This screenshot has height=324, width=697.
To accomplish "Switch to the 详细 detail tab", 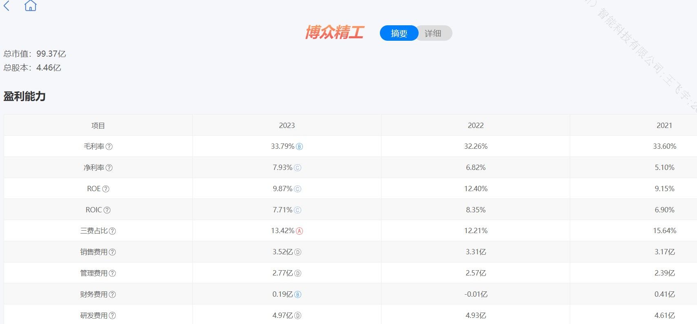I will click(433, 33).
